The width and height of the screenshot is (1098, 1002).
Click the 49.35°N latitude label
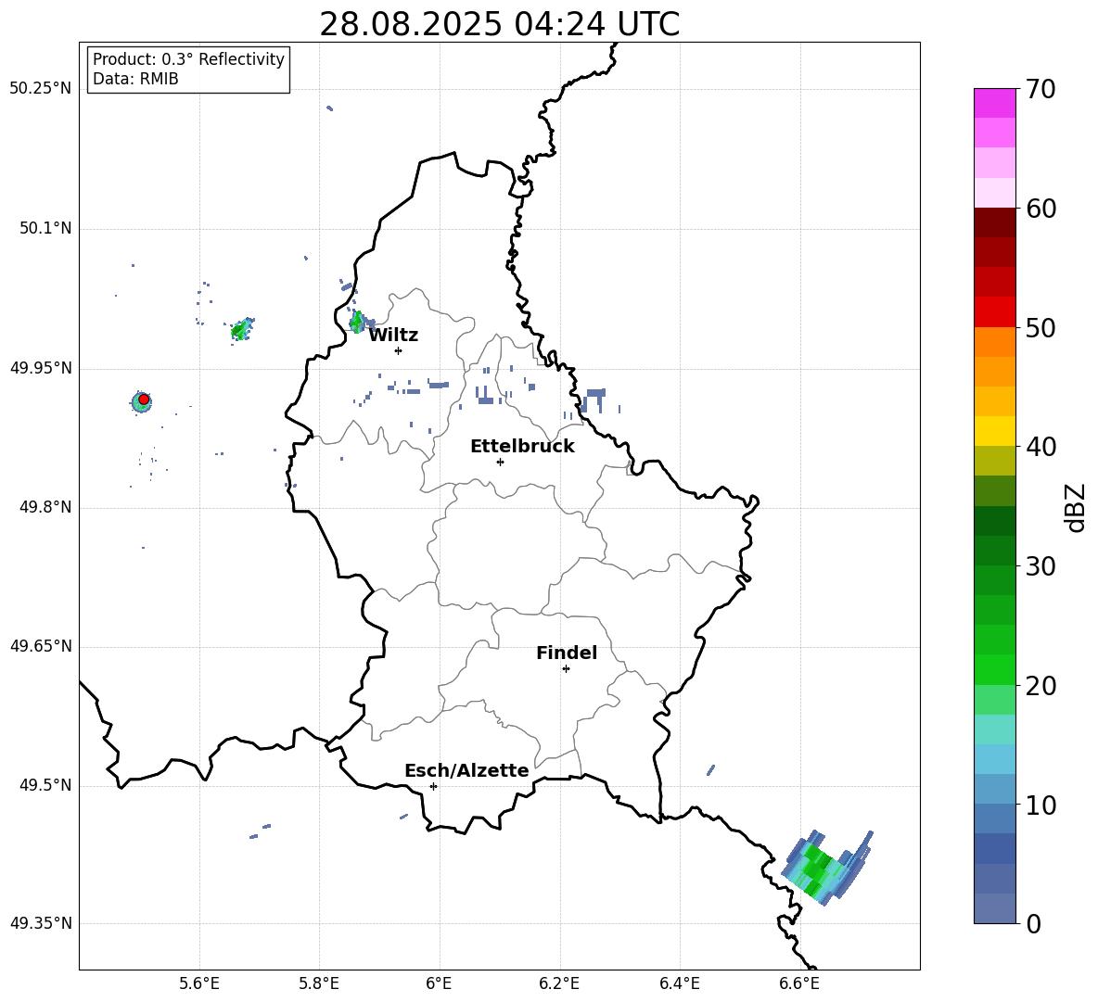click(x=40, y=923)
